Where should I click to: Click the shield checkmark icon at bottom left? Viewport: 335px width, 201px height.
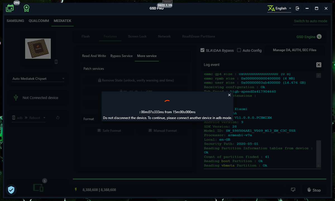pos(11,190)
